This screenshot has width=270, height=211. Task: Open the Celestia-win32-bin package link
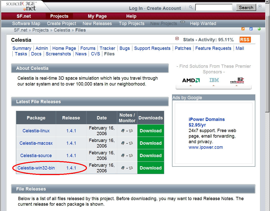click(36, 168)
